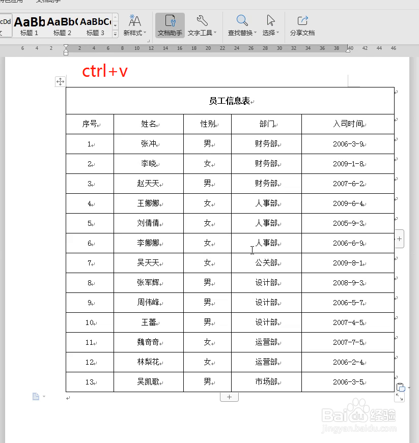The image size is (419, 443).
Task: Switch to the 特色应用 ribbon tab
Action: (9, 2)
